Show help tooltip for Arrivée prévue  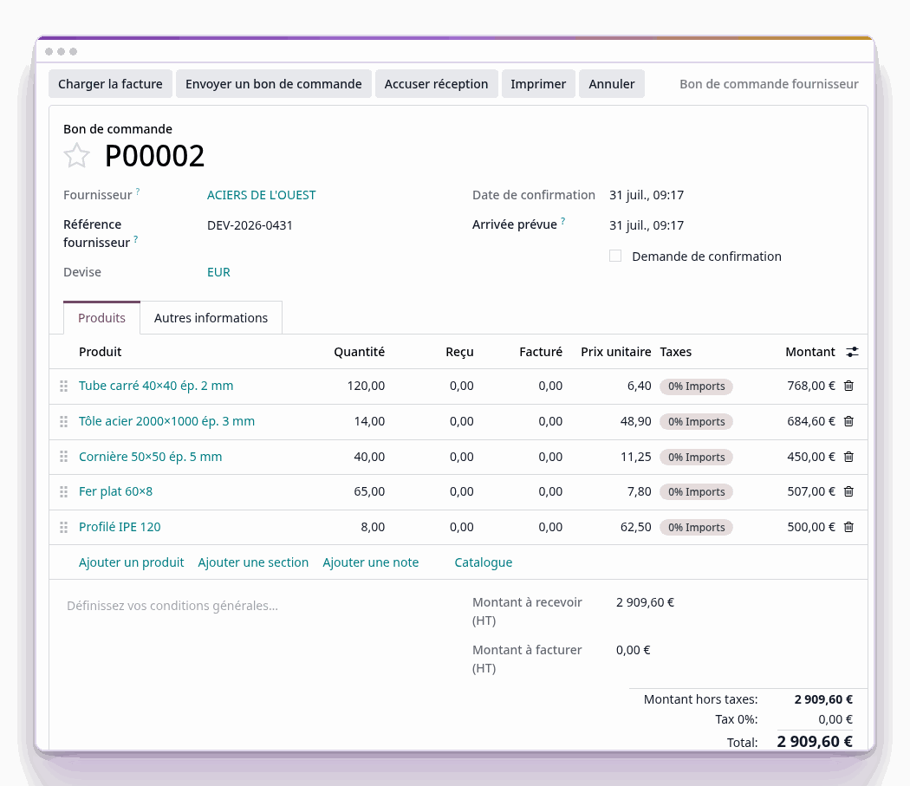pyautogui.click(x=563, y=221)
